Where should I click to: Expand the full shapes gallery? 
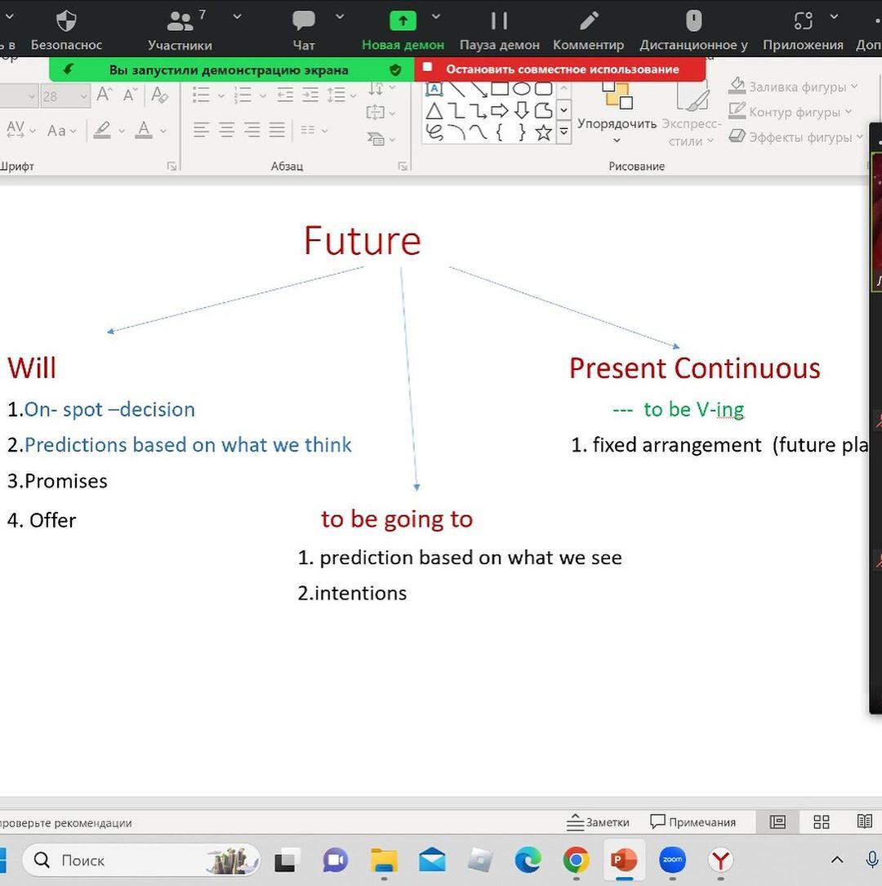(563, 131)
